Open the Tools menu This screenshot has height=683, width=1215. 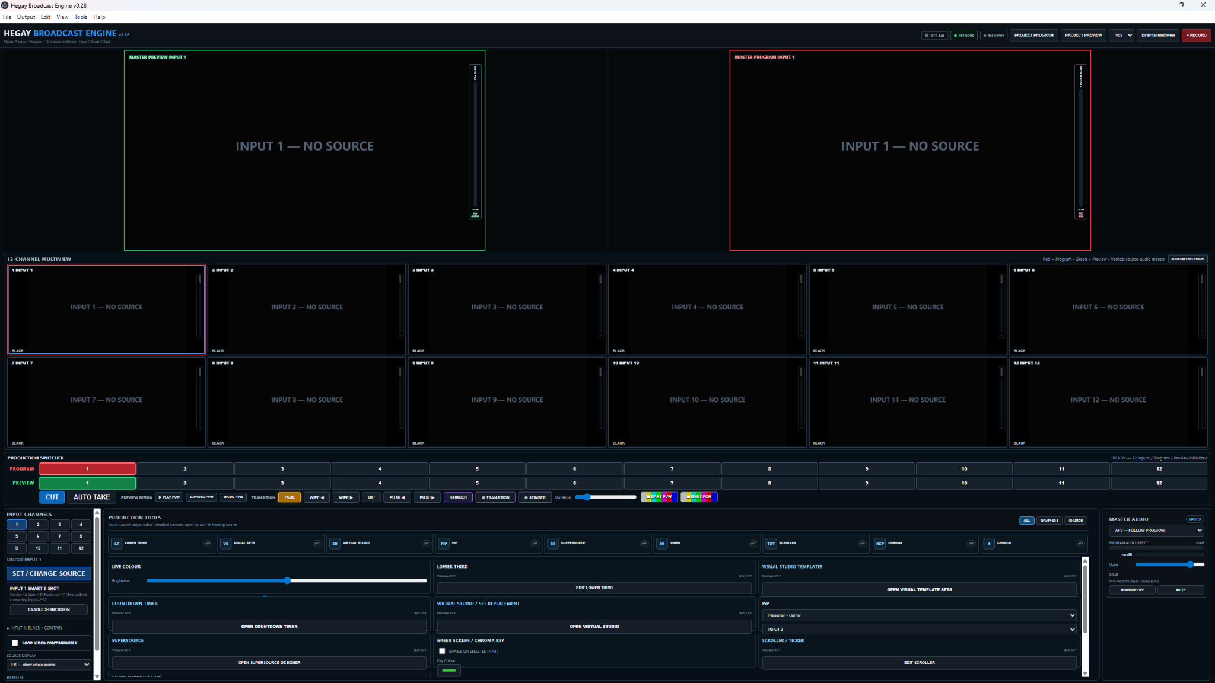(81, 17)
